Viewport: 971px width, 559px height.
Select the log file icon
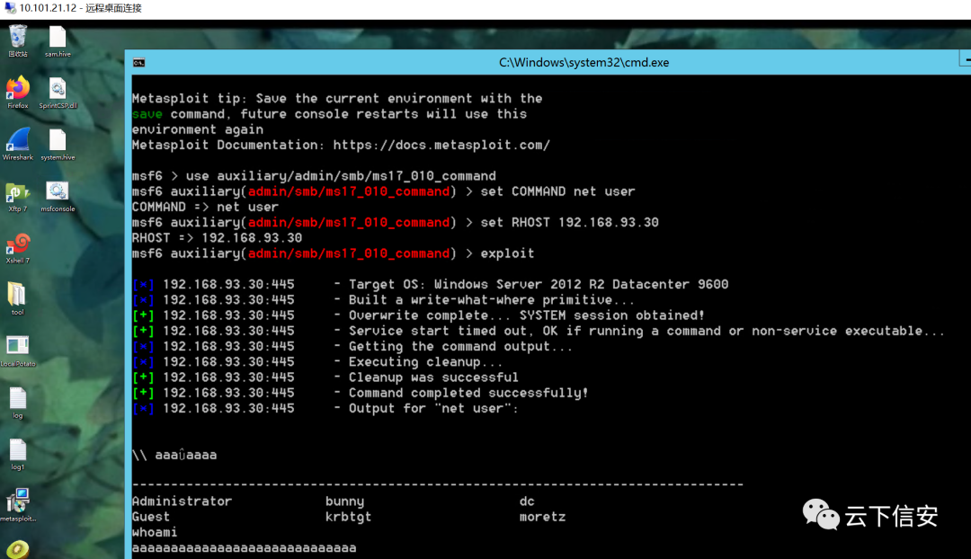[x=17, y=403]
